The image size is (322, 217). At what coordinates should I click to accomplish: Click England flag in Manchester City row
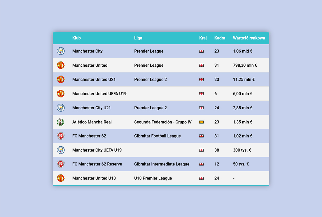202,51
